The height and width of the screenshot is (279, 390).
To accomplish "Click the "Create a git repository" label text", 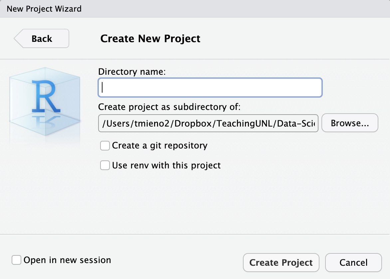I will tap(160, 145).
